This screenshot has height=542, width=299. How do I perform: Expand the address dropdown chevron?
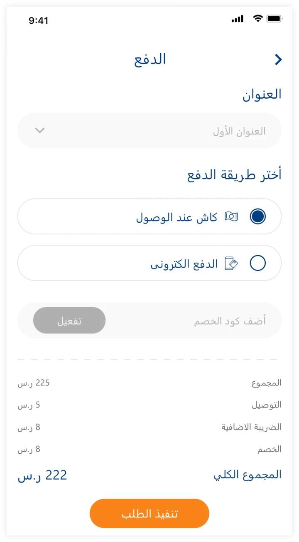40,130
